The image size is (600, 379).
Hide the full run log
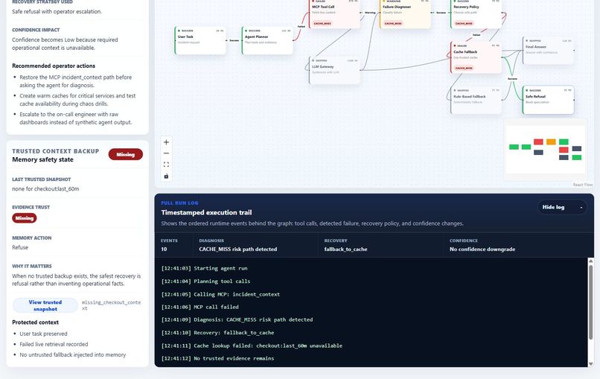pyautogui.click(x=562, y=207)
